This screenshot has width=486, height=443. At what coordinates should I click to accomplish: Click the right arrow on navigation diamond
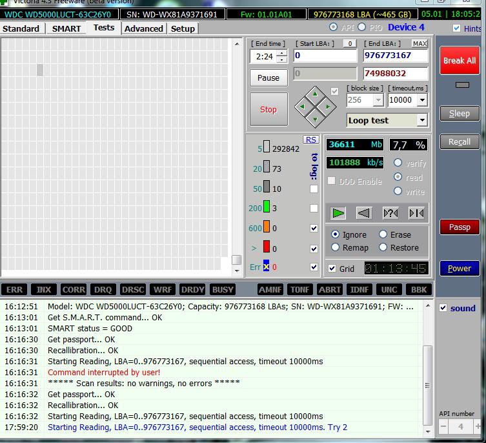click(x=328, y=107)
